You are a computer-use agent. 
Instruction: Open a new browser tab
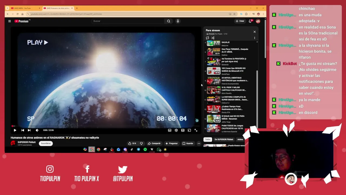click(77, 8)
